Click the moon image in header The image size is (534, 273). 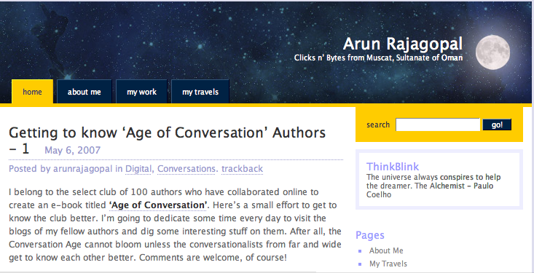[x=492, y=52]
